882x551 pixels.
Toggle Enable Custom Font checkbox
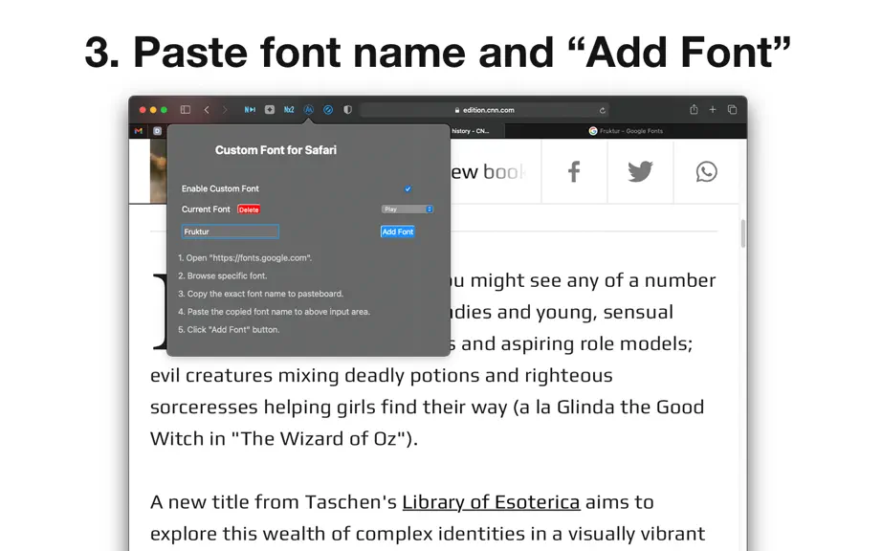(408, 188)
